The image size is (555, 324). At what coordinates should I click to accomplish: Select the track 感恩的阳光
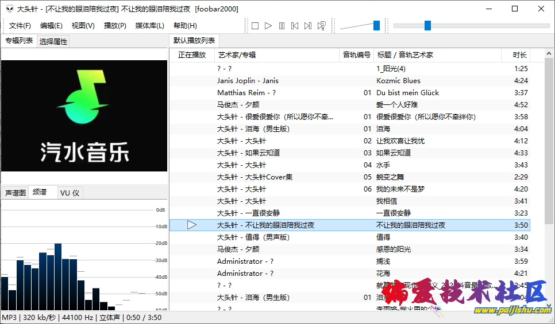(350, 249)
